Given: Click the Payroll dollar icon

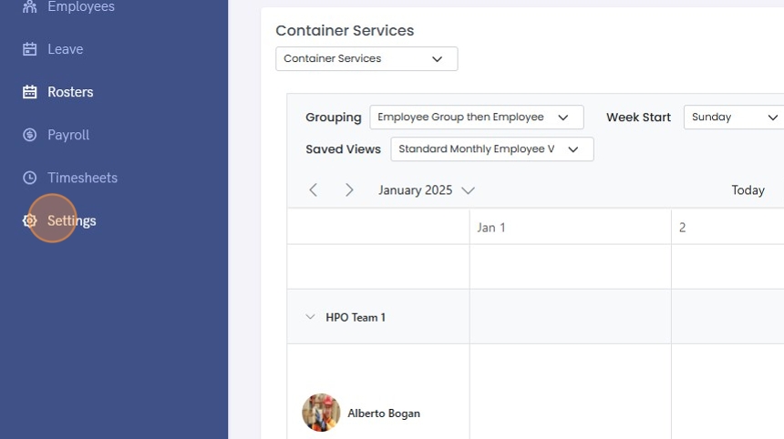Looking at the screenshot, I should tap(30, 135).
